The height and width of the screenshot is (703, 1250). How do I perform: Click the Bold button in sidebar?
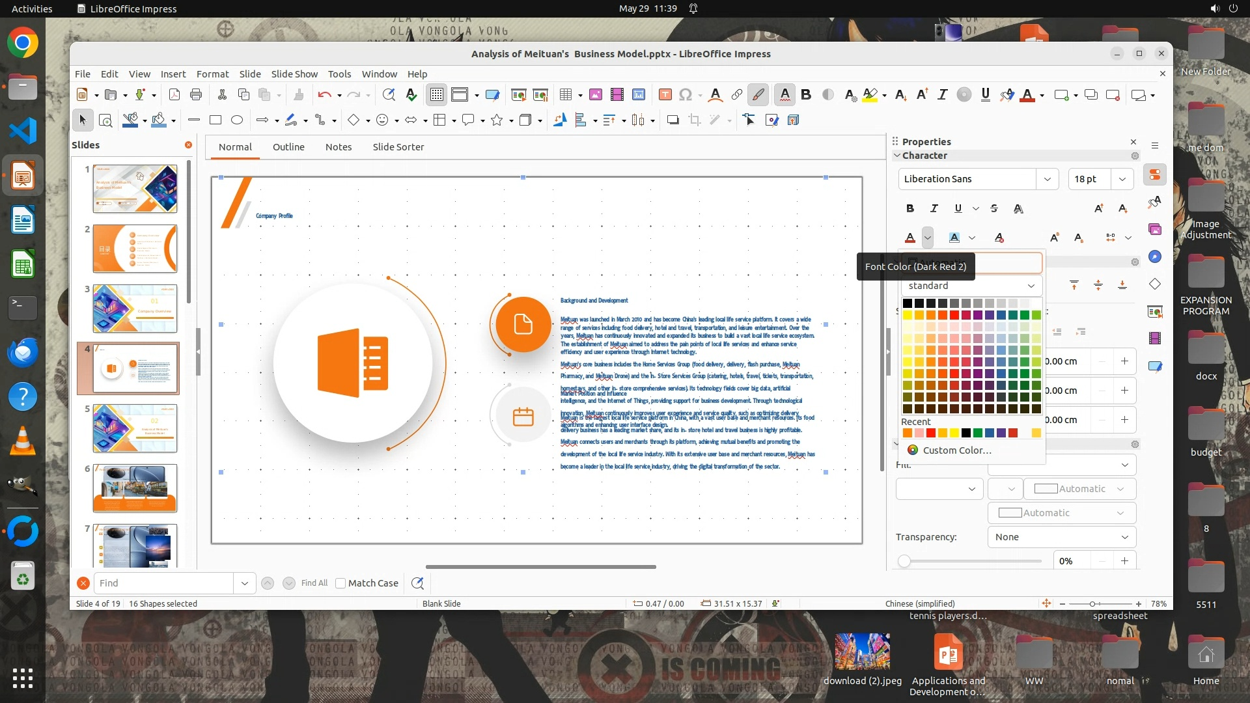tap(910, 208)
